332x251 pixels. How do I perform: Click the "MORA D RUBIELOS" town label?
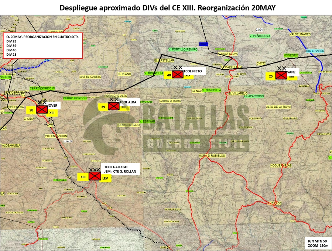click(212, 155)
